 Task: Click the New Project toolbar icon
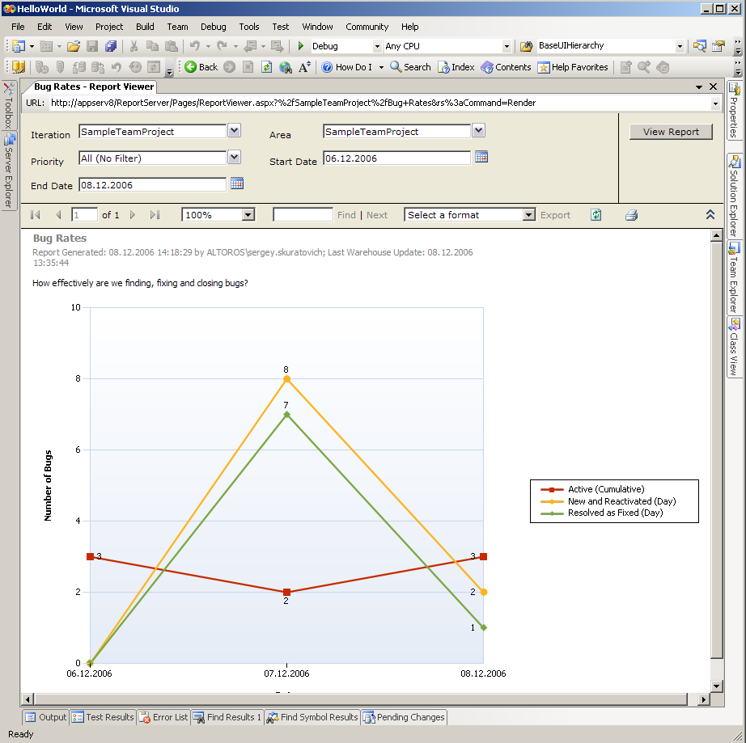(19, 46)
